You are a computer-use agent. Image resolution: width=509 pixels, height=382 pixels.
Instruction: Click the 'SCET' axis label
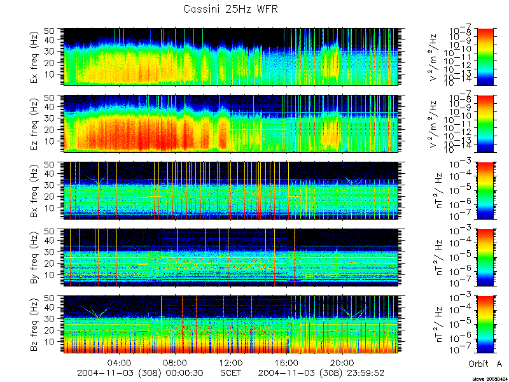[231, 372]
